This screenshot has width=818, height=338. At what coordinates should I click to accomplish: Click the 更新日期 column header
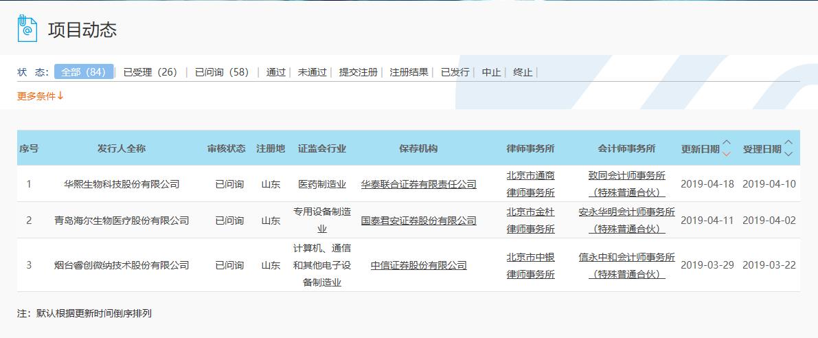point(700,149)
